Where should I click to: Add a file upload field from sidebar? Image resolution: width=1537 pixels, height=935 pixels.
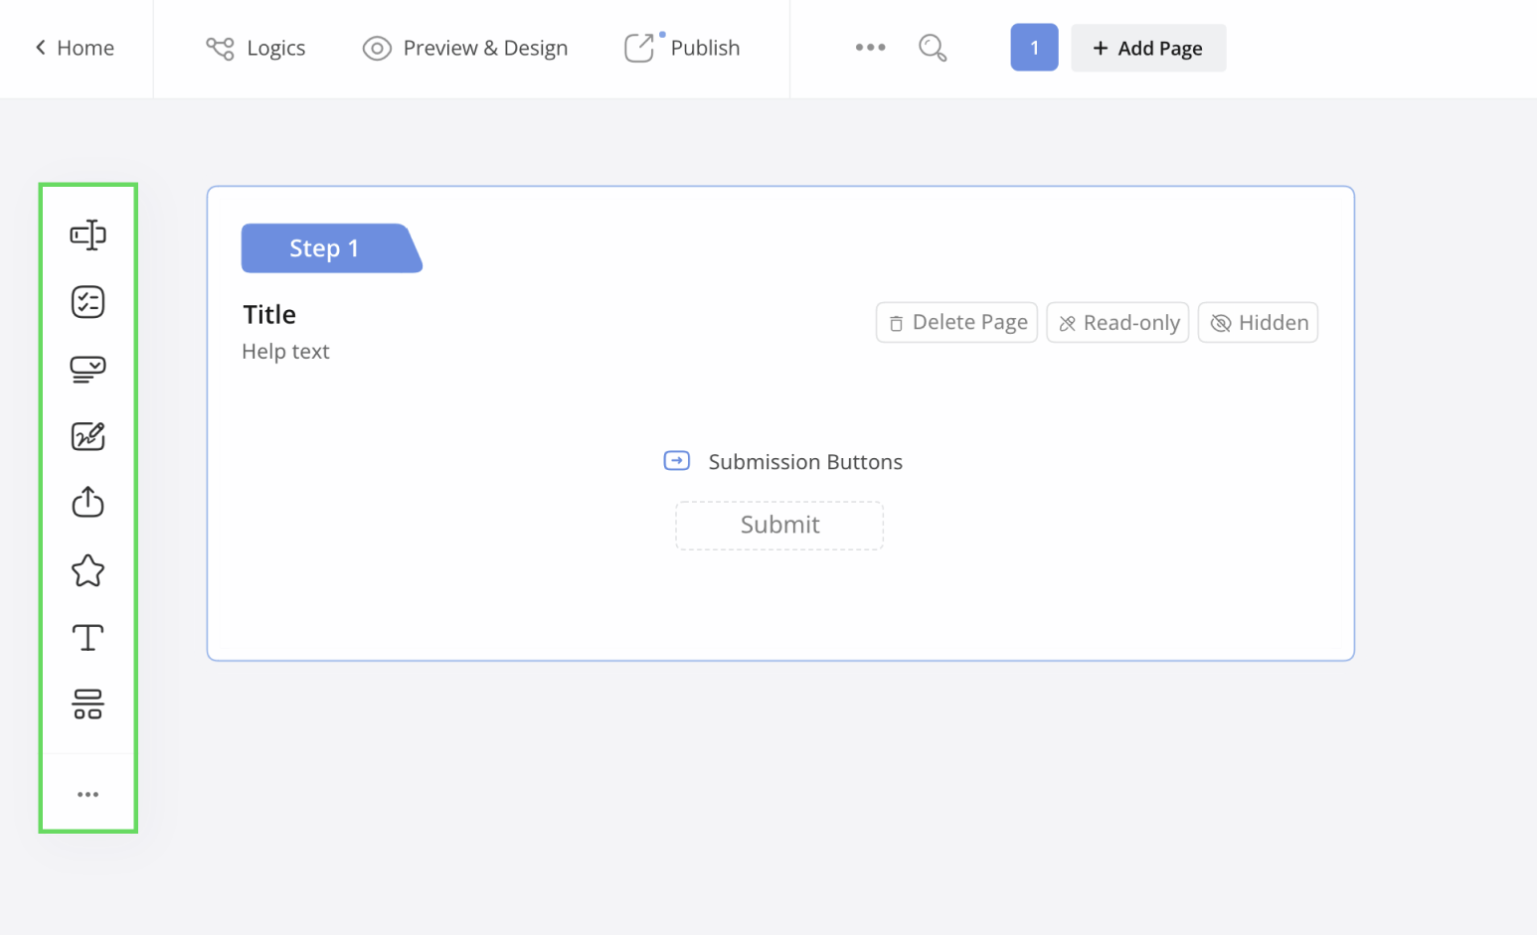(87, 502)
